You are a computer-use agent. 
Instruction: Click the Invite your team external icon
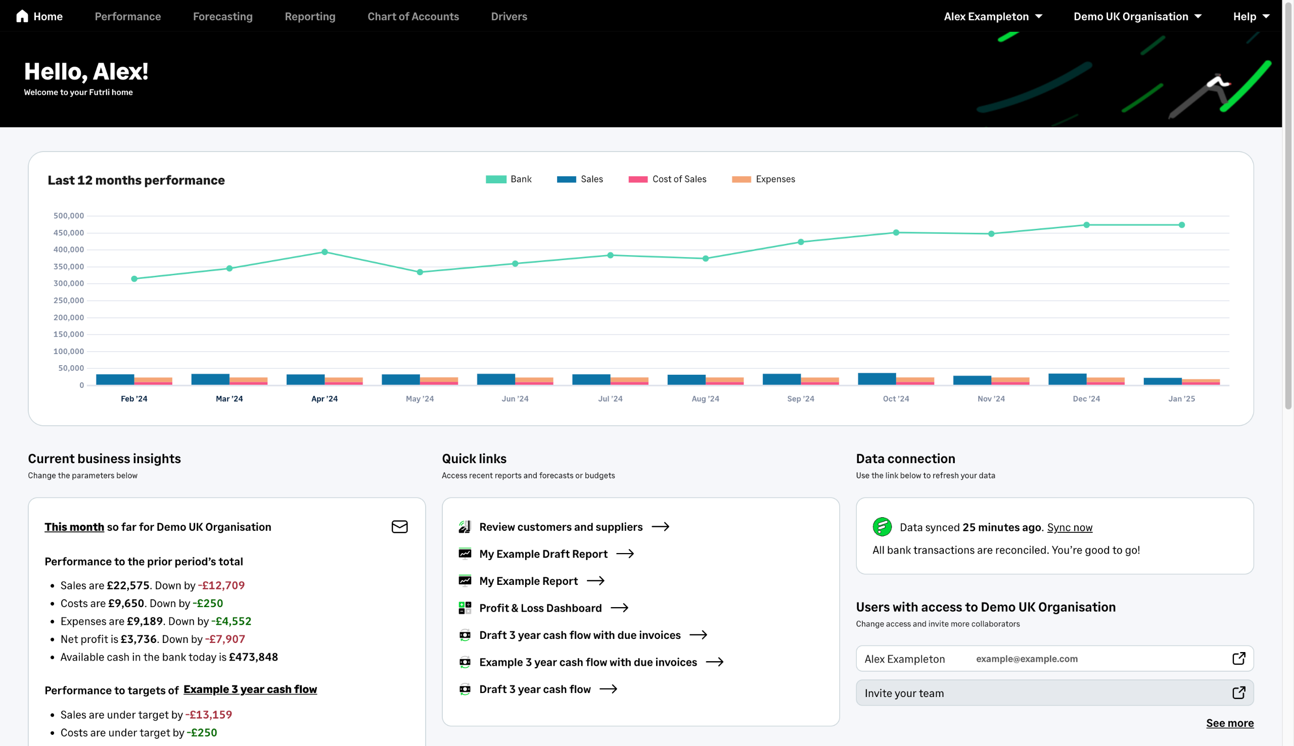tap(1238, 693)
